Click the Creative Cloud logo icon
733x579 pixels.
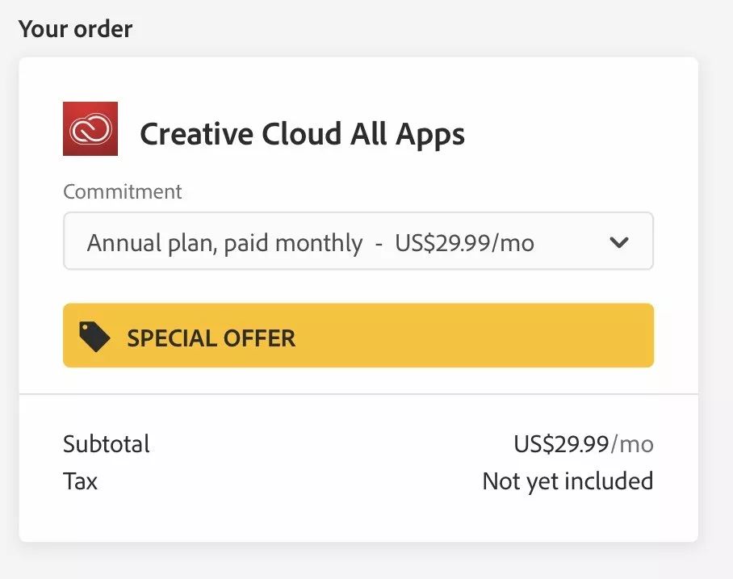(x=90, y=128)
